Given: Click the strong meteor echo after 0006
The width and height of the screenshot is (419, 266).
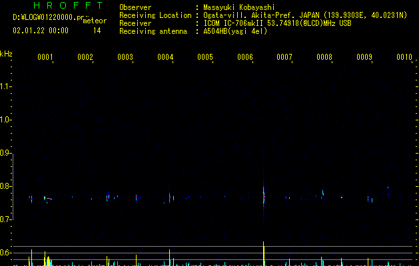Looking at the screenshot, I should click(x=264, y=195).
